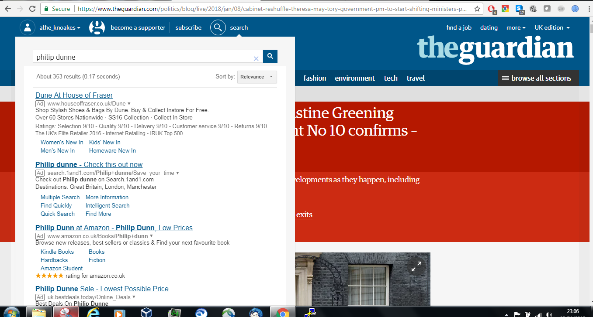Click become a supporter link
Viewport: 593px width, 317px height.
pyautogui.click(x=138, y=27)
